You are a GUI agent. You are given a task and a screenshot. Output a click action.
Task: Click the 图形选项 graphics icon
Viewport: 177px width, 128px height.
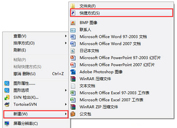7,90
